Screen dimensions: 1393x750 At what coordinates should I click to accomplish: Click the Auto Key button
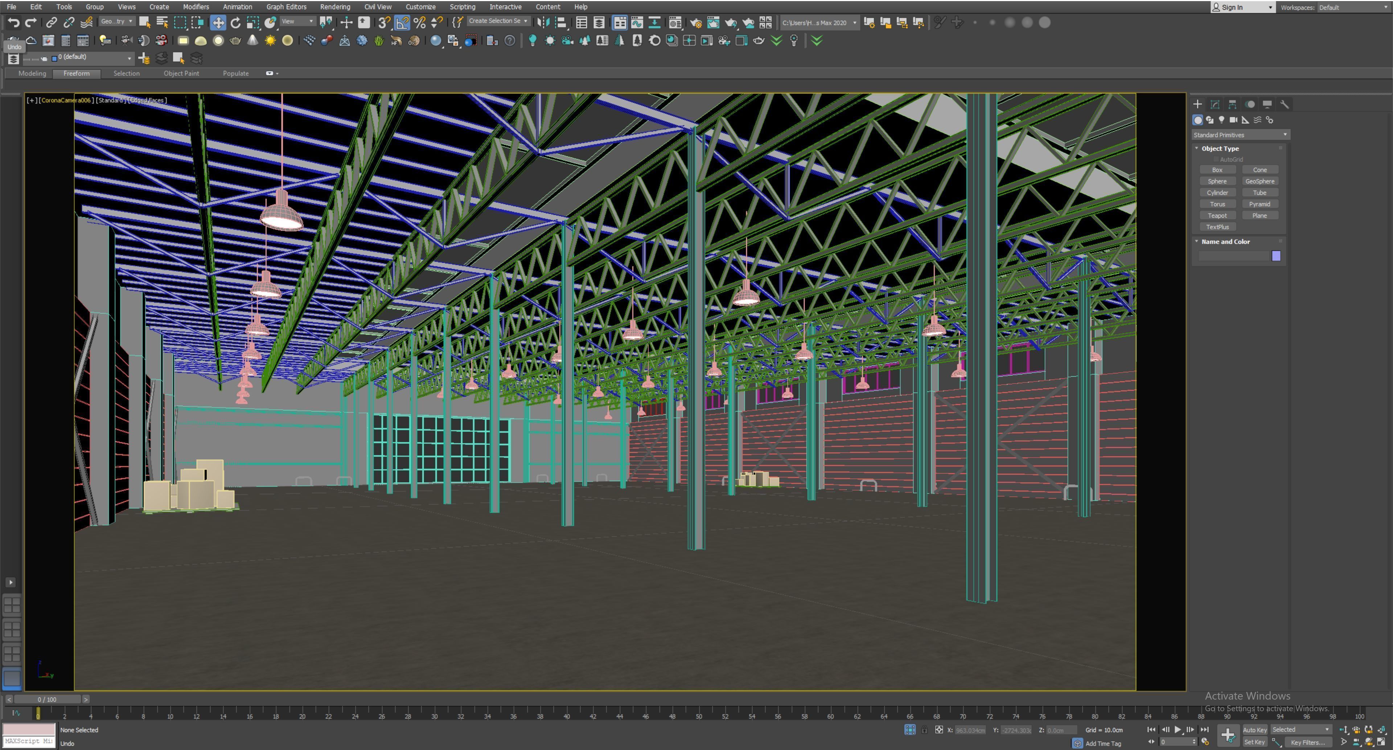[1254, 730]
